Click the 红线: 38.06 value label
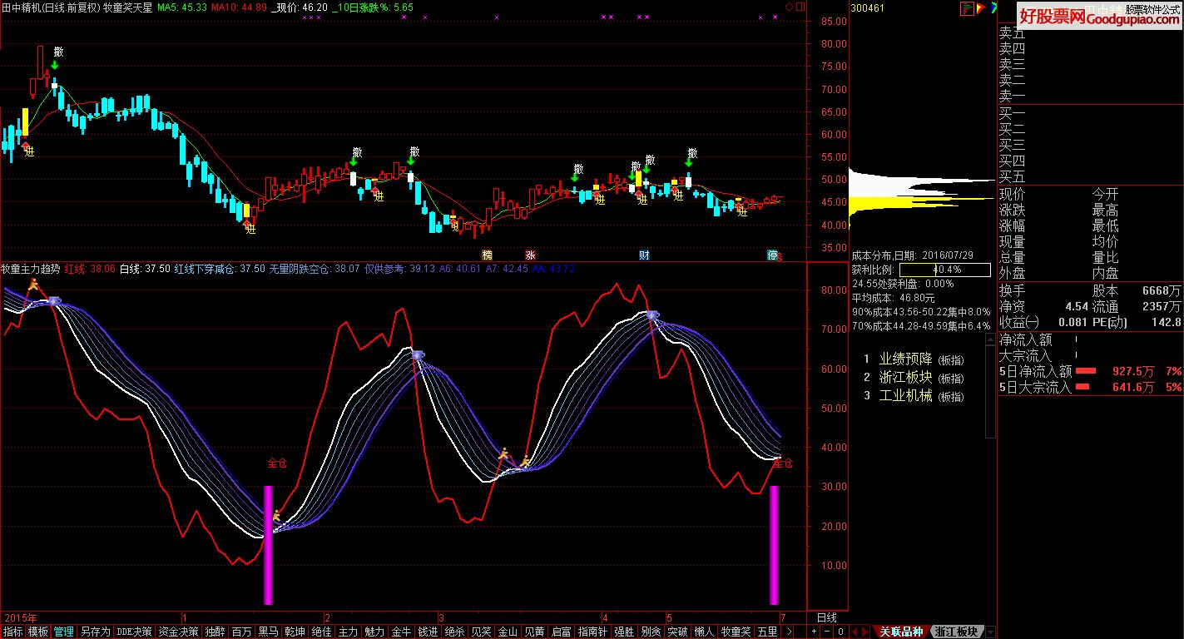 pyautogui.click(x=90, y=269)
